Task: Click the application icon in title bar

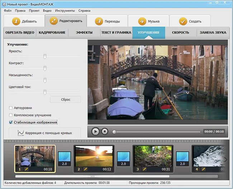Action: [4, 4]
